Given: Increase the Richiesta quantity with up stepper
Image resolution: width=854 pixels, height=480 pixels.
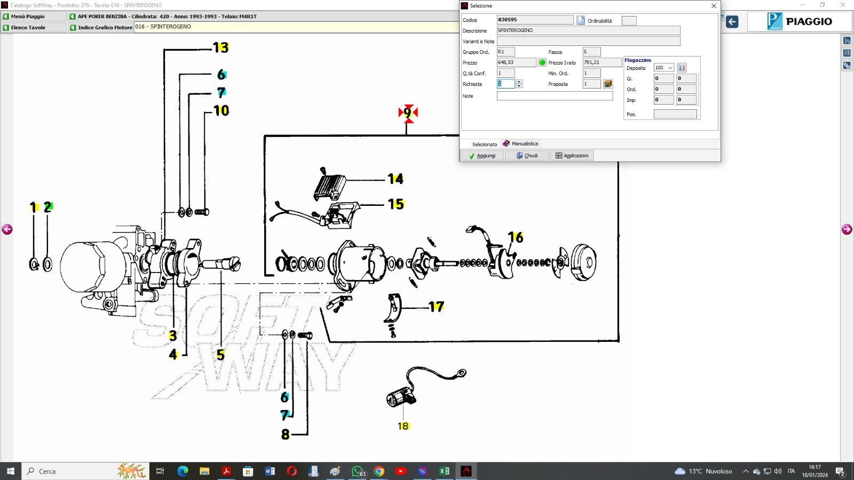Looking at the screenshot, I should pos(519,82).
